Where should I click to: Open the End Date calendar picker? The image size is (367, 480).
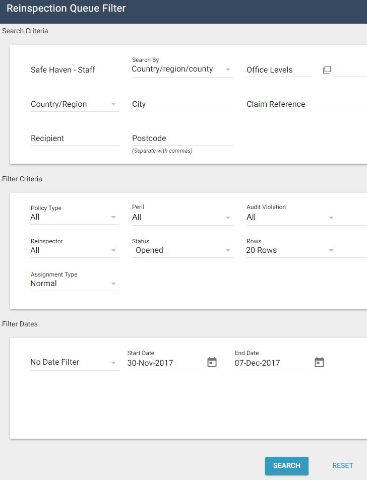tap(319, 362)
